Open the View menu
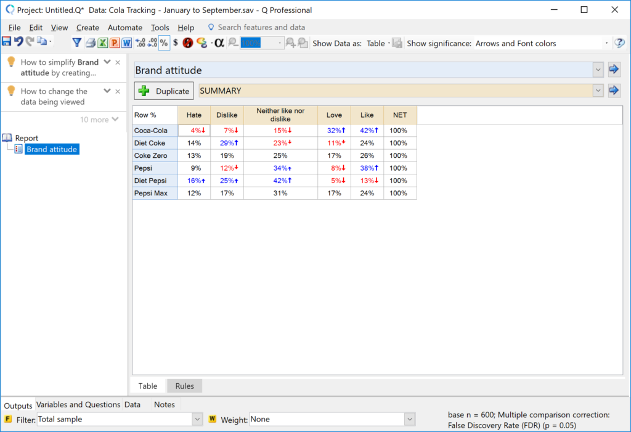Image resolution: width=631 pixels, height=432 pixels. pyautogui.click(x=59, y=27)
